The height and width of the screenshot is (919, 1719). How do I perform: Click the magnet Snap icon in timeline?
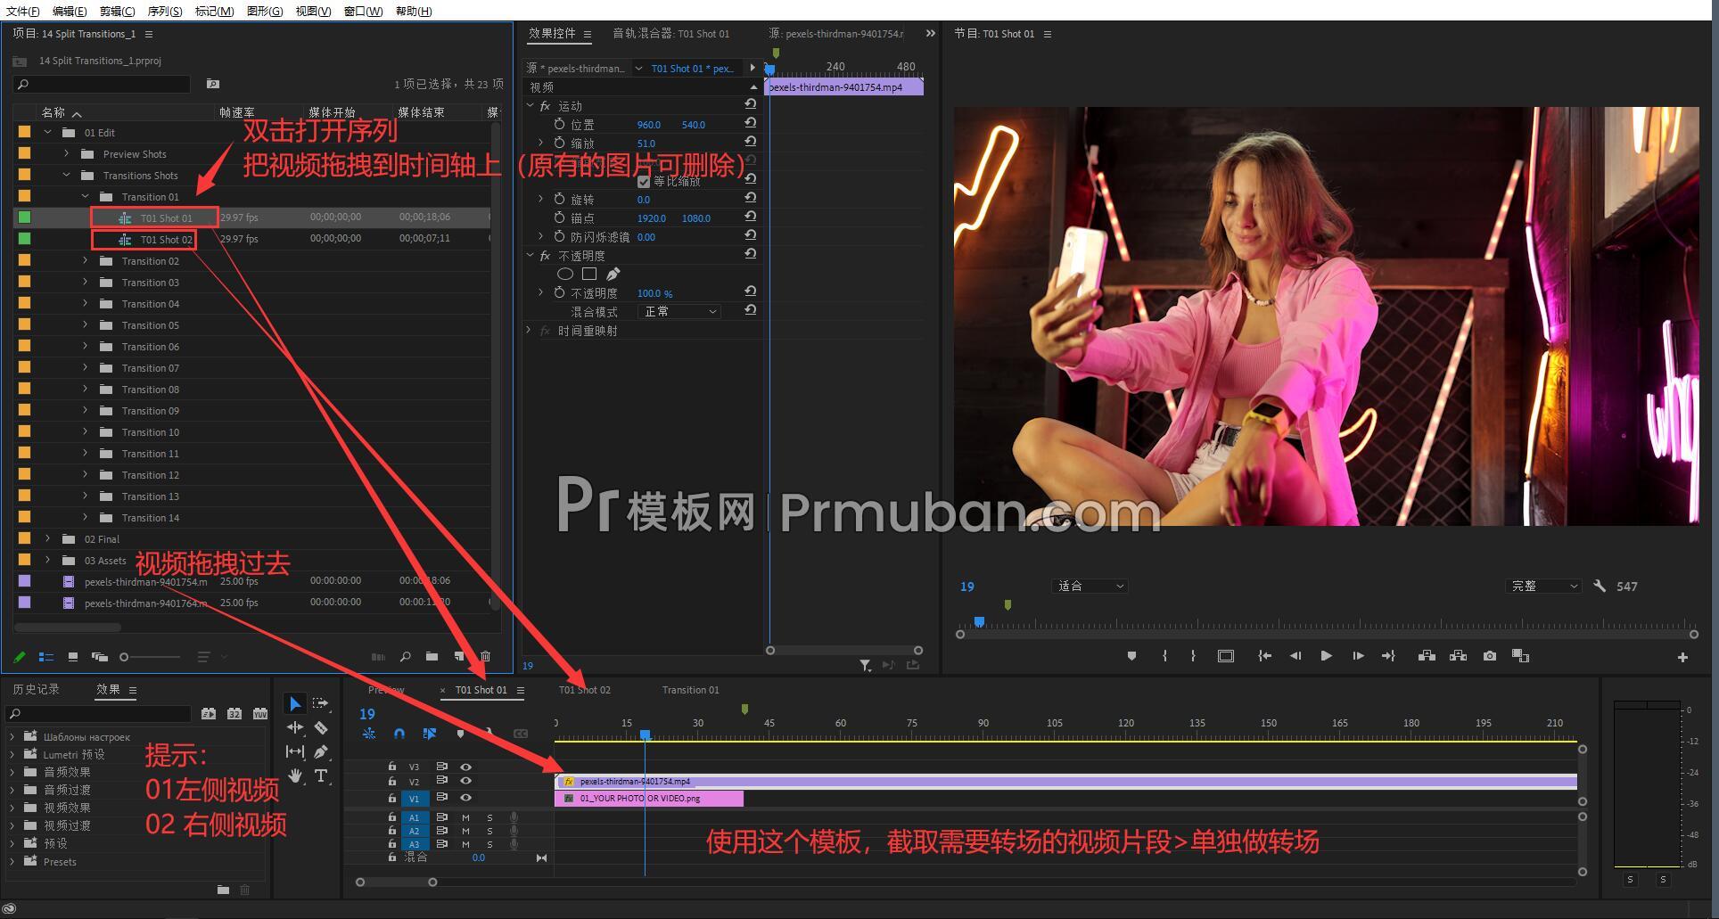[x=399, y=734]
